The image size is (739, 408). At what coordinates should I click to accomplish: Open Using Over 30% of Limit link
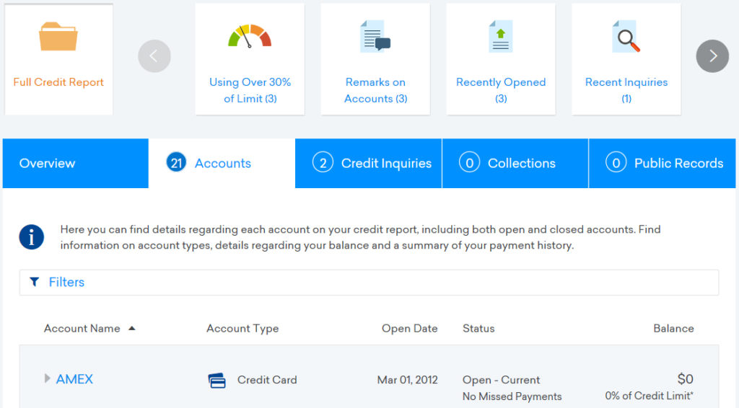[250, 90]
